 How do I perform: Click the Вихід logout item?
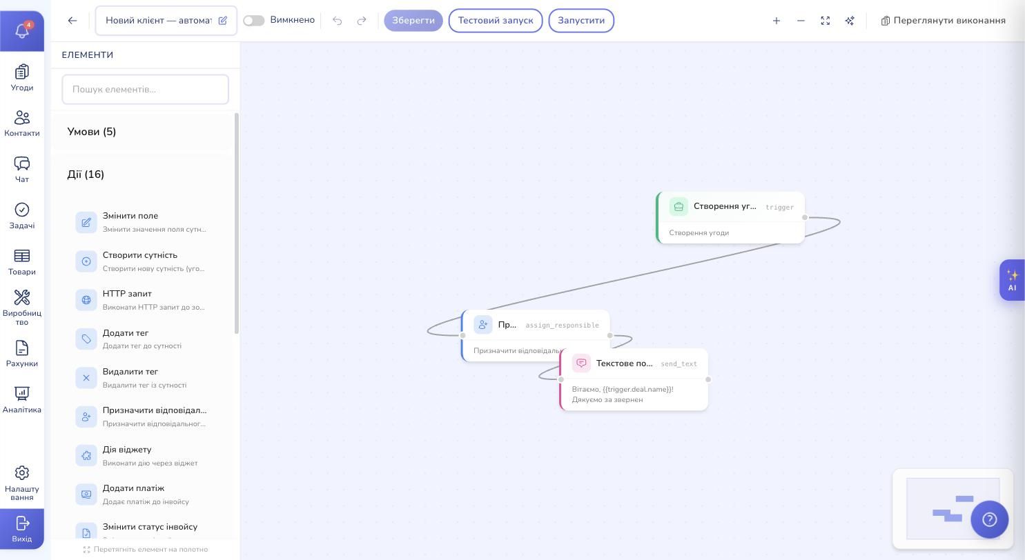(22, 529)
